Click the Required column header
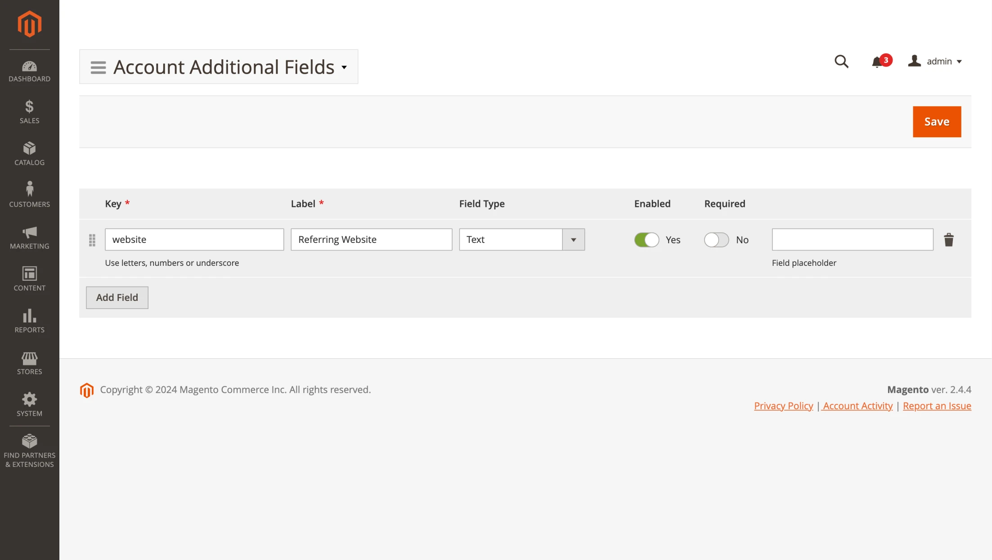Viewport: 992px width, 560px height. 725,204
